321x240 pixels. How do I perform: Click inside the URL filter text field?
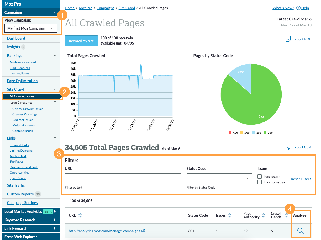point(123,179)
